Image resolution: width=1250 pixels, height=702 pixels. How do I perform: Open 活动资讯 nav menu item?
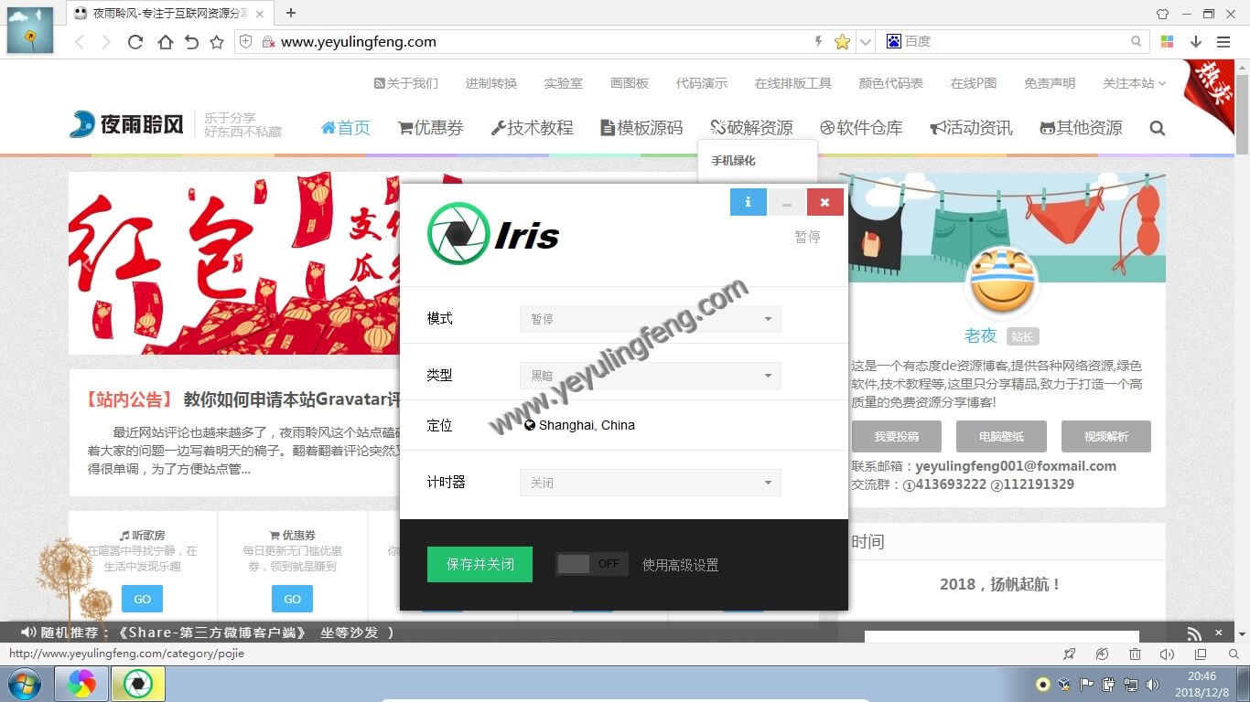pos(971,128)
